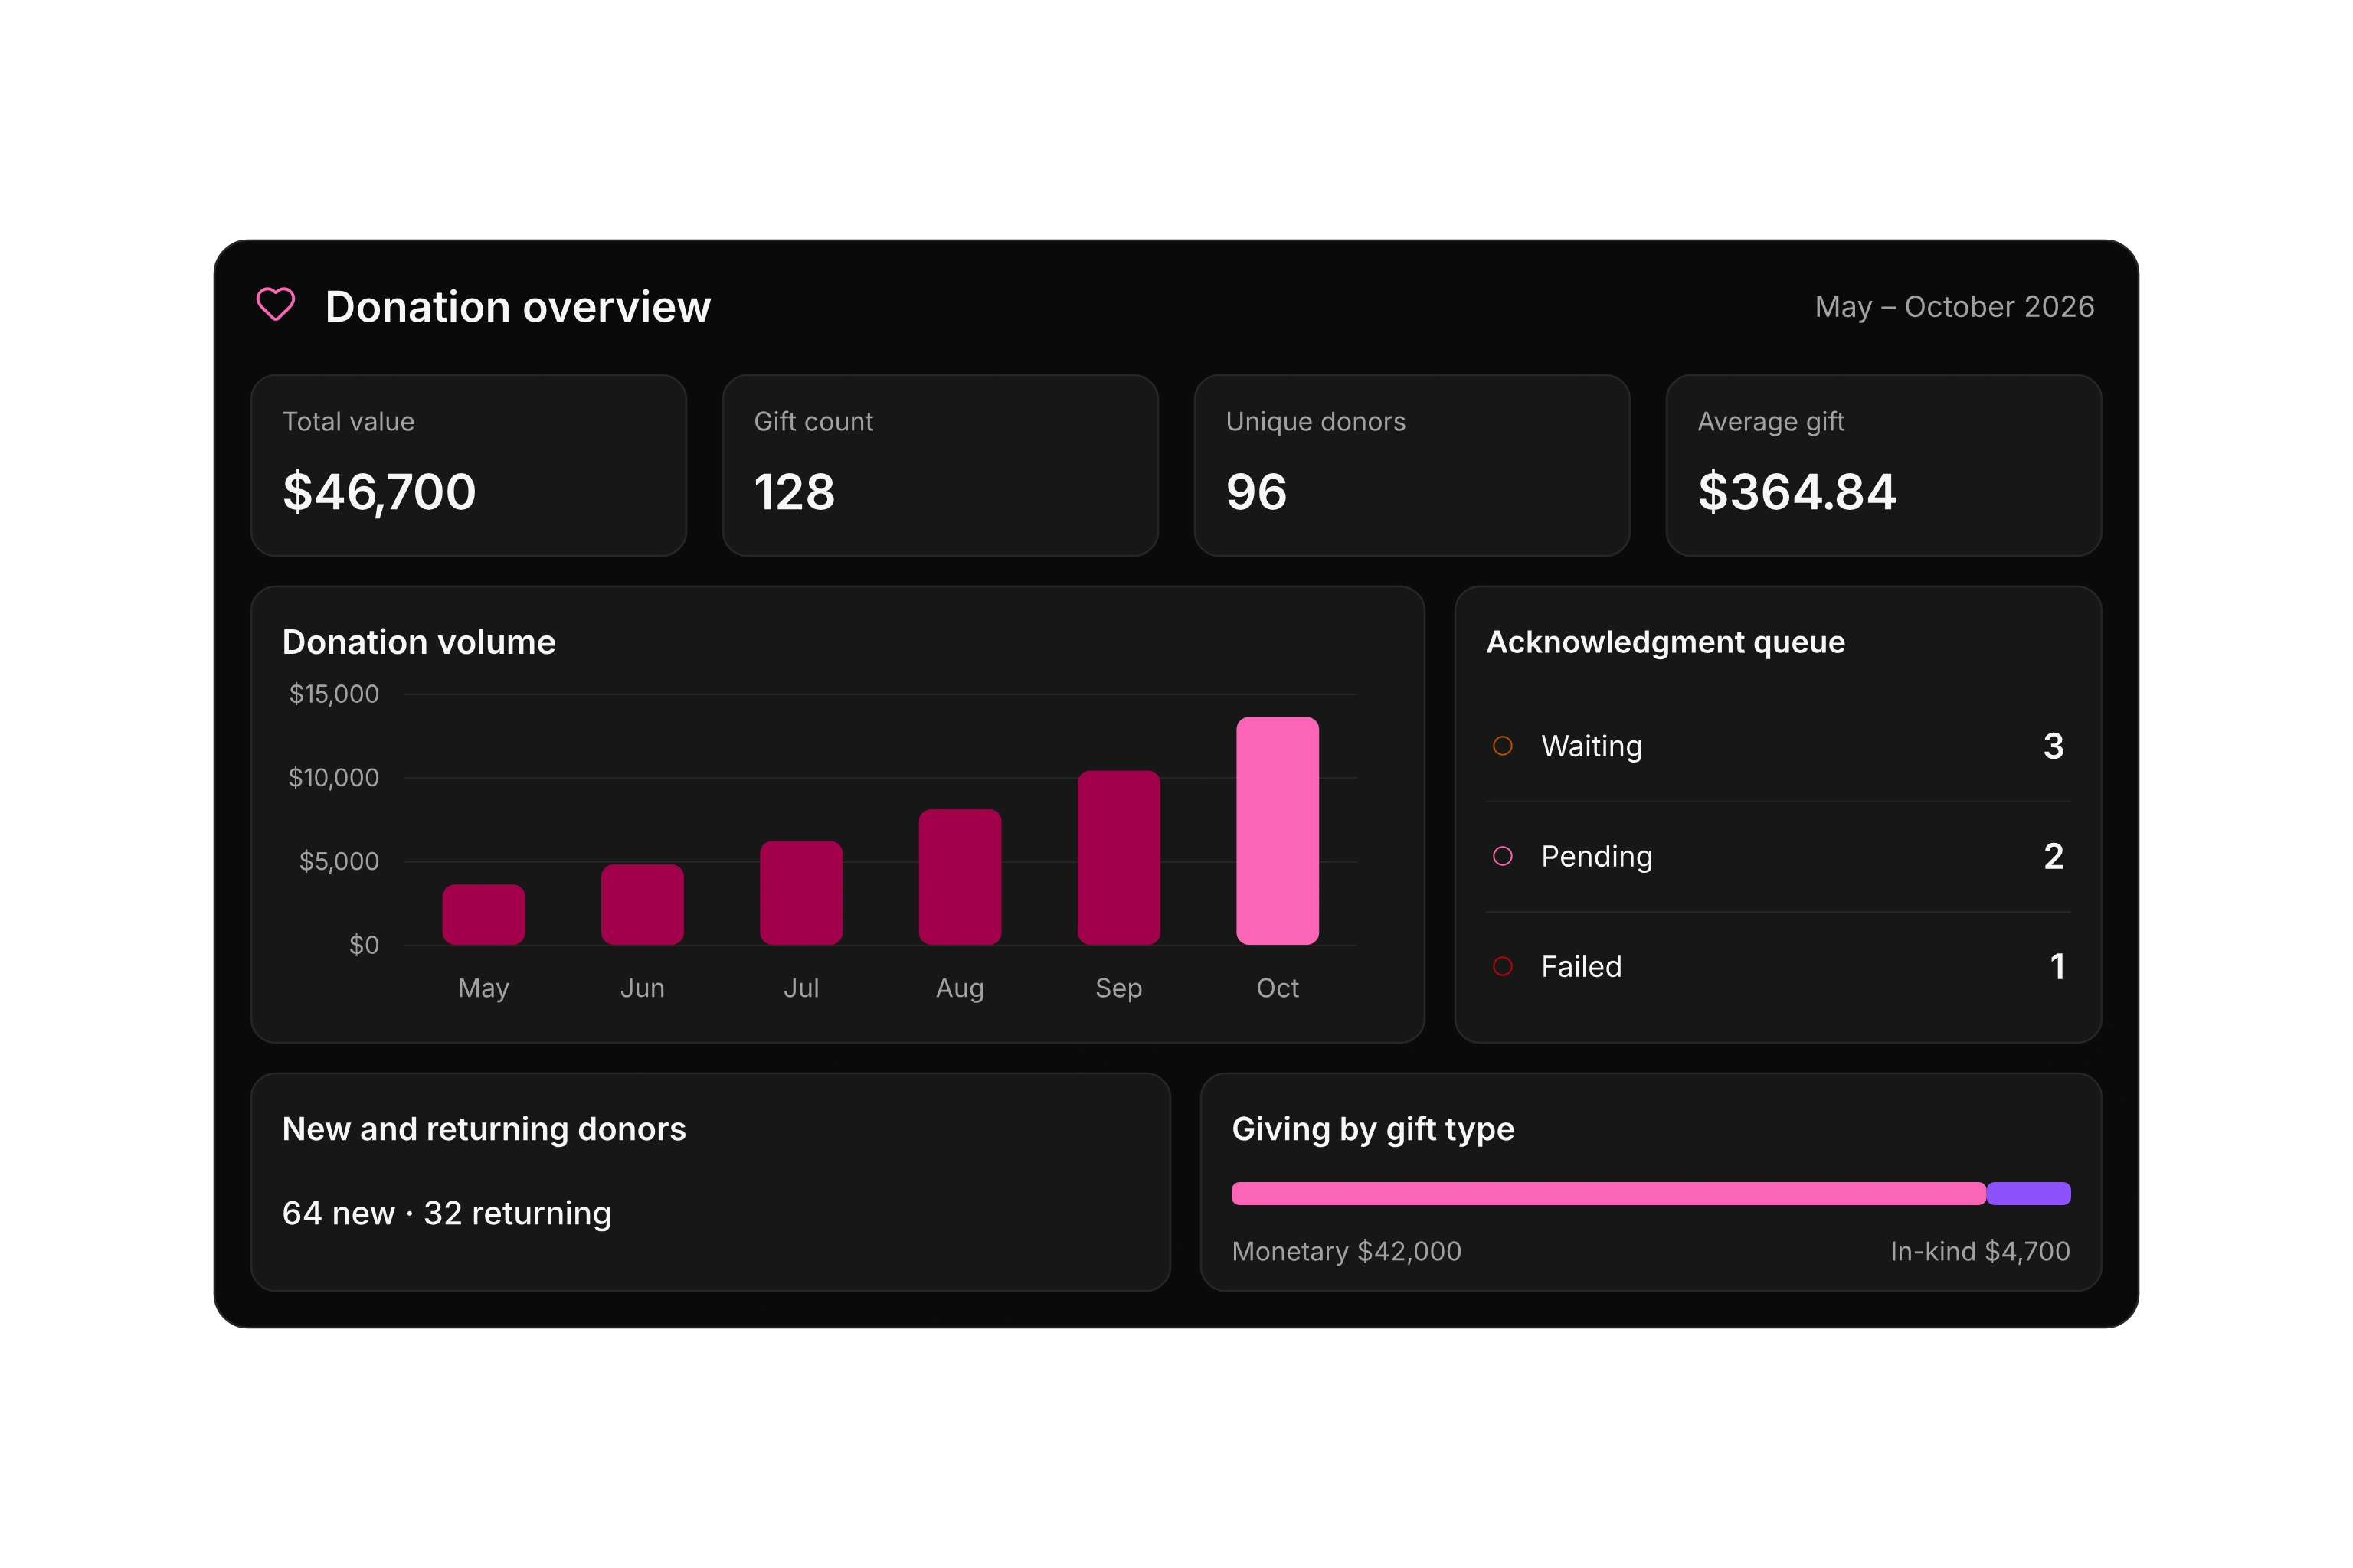The height and width of the screenshot is (1568, 2353).
Task: Click the "$10,000" axis label
Action: 334,778
